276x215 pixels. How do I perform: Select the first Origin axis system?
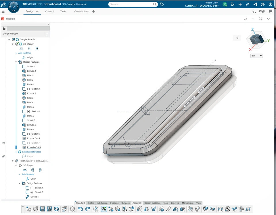[x=30, y=58]
